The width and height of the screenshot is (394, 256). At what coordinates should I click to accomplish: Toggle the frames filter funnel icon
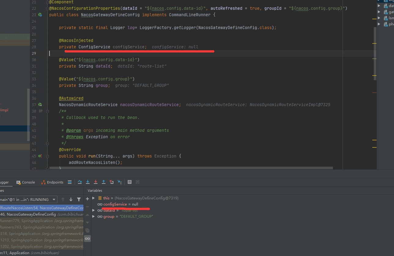click(x=79, y=199)
